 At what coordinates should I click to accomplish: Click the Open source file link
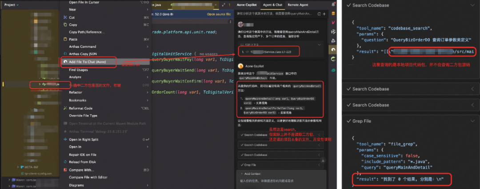coord(219,14)
